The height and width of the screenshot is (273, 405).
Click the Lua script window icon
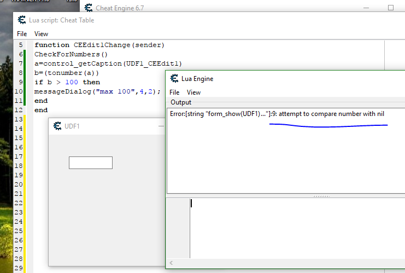click(22, 20)
